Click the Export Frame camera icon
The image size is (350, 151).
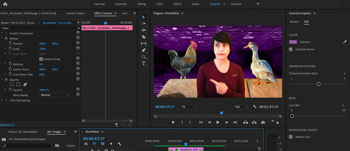[x=263, y=122]
